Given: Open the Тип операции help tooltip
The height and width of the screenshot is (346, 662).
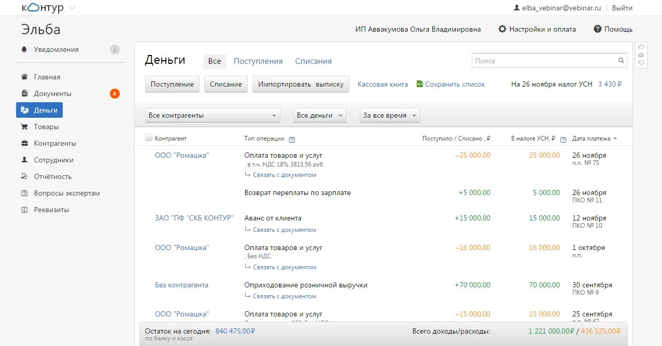Looking at the screenshot, I should click(x=291, y=139).
